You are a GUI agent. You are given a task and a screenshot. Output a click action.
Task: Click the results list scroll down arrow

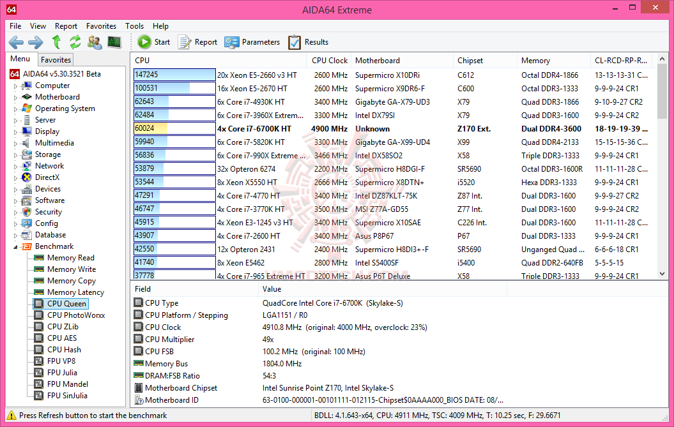click(663, 274)
